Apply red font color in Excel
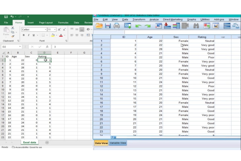241x161 pixels. point(61,35)
